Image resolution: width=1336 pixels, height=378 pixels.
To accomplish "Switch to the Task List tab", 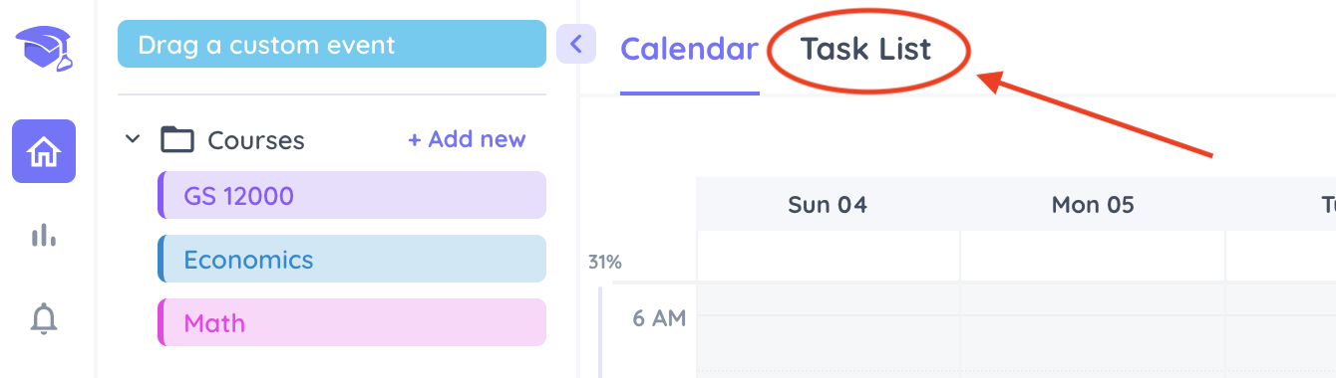I will tap(865, 49).
